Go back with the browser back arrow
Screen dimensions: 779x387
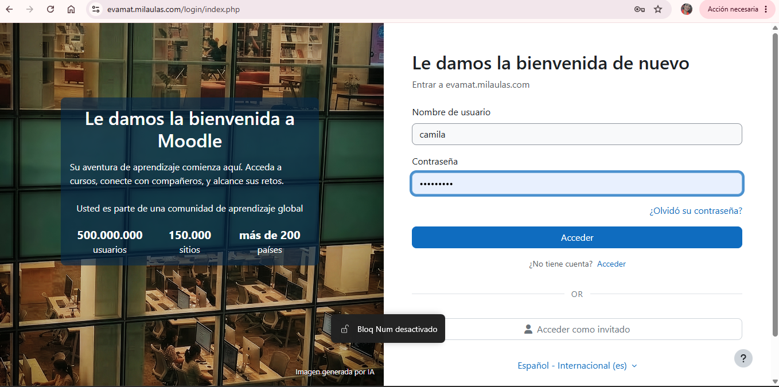point(9,9)
